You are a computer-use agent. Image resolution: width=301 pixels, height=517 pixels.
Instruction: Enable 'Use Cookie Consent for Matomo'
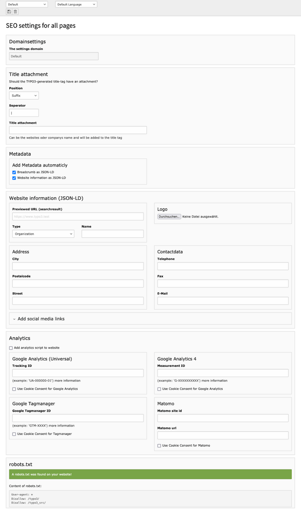click(160, 445)
